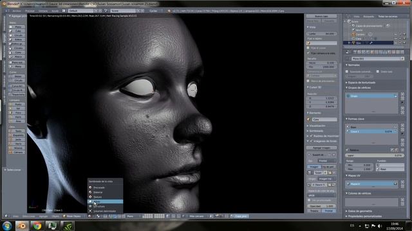The height and width of the screenshot is (231, 412).
Task: Click the Agregar imagen button
Action: (x=321, y=148)
